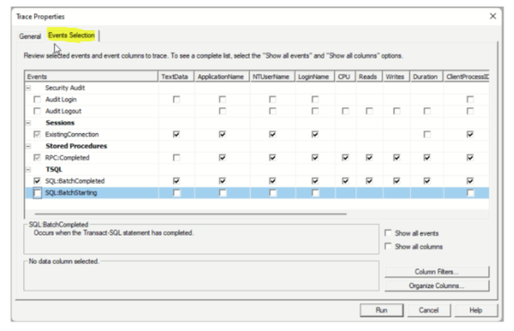Select the RPC:Completed row label
This screenshot has height=331, width=514.
pyautogui.click(x=67, y=158)
